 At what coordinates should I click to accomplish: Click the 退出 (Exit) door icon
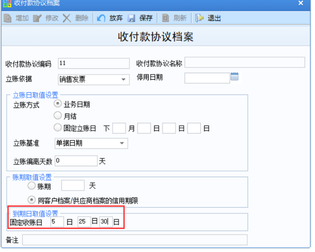pos(199,18)
